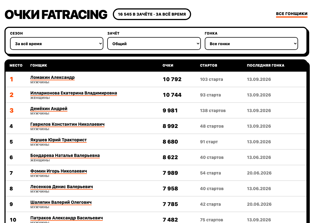The height and width of the screenshot is (223, 312).
Task: Click the points value 9 981
Action: point(170,110)
